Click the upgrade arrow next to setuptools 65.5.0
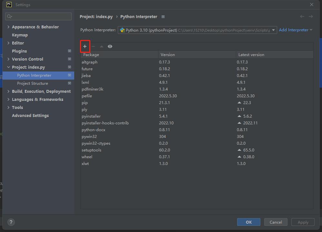Image resolution: width=322 pixels, height=232 pixels. 239,150
